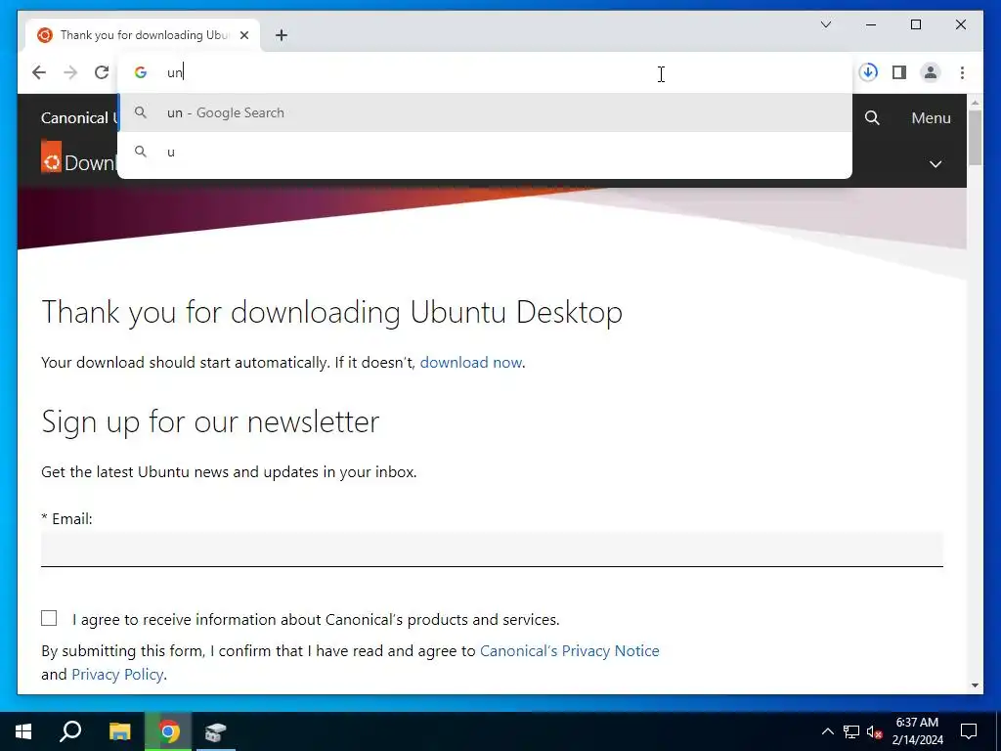Minimize the Chrome window
The width and height of the screenshot is (1001, 751).
click(x=871, y=24)
